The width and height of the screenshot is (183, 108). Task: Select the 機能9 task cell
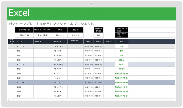(x=24, y=96)
